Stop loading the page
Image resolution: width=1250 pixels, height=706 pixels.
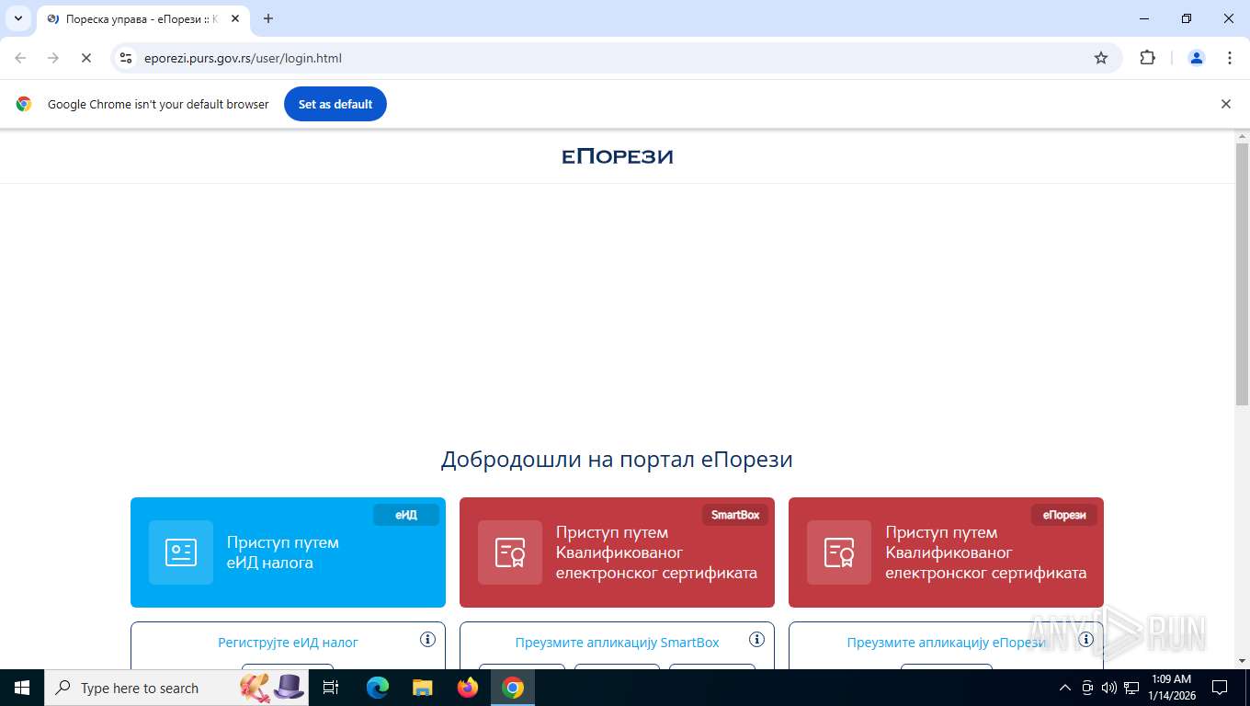click(85, 58)
